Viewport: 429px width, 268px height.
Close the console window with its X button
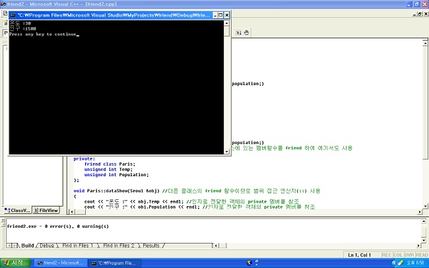[x=226, y=14]
